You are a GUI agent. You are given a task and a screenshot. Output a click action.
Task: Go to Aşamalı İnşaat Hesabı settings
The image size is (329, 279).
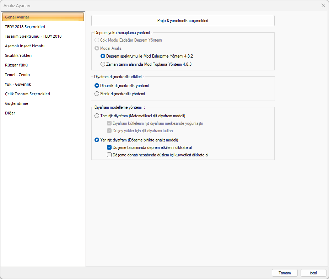pos(25,46)
